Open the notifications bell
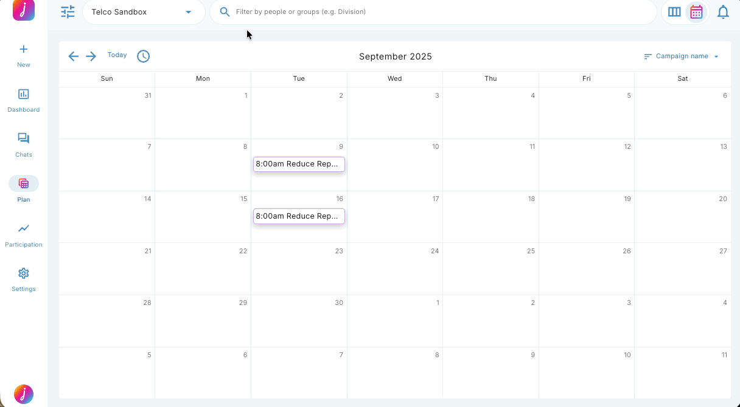The width and height of the screenshot is (740, 407). pyautogui.click(x=723, y=12)
